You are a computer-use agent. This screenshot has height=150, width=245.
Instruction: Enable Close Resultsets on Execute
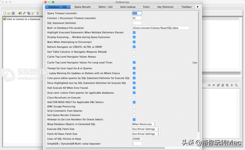click(x=134, y=98)
